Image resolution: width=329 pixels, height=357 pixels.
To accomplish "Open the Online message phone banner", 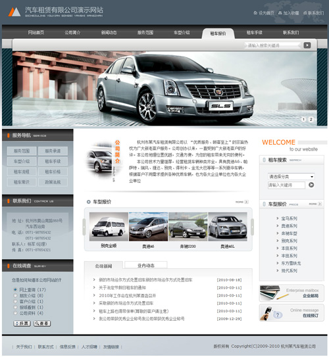I will coord(291,313).
